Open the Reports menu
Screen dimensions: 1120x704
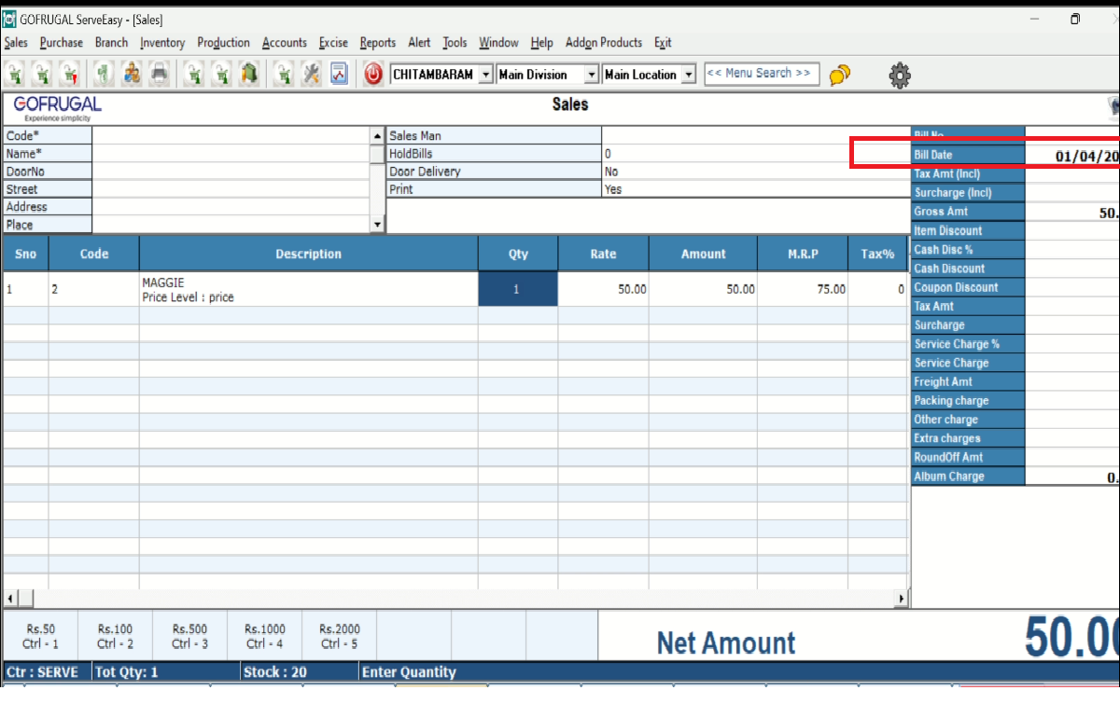pos(378,43)
